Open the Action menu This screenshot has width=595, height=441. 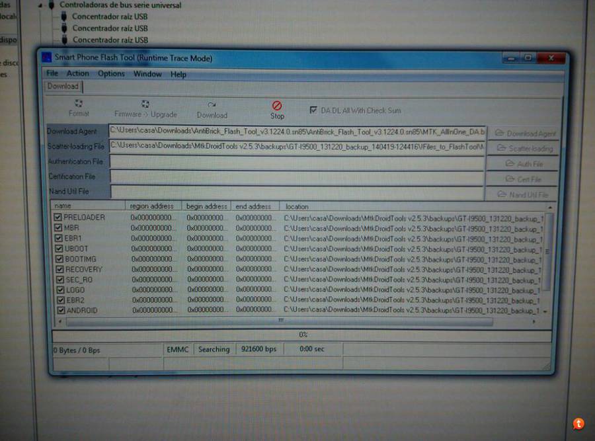[78, 73]
